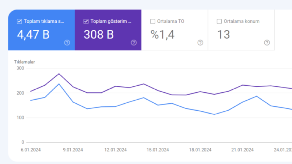292x164 pixels.
Task: Open help icon on Toplam gösterim card
Action: click(134, 43)
